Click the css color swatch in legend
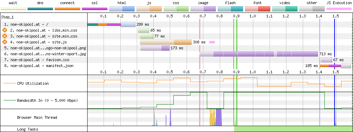Screen dimensions: 353x132 click(x=176, y=9)
